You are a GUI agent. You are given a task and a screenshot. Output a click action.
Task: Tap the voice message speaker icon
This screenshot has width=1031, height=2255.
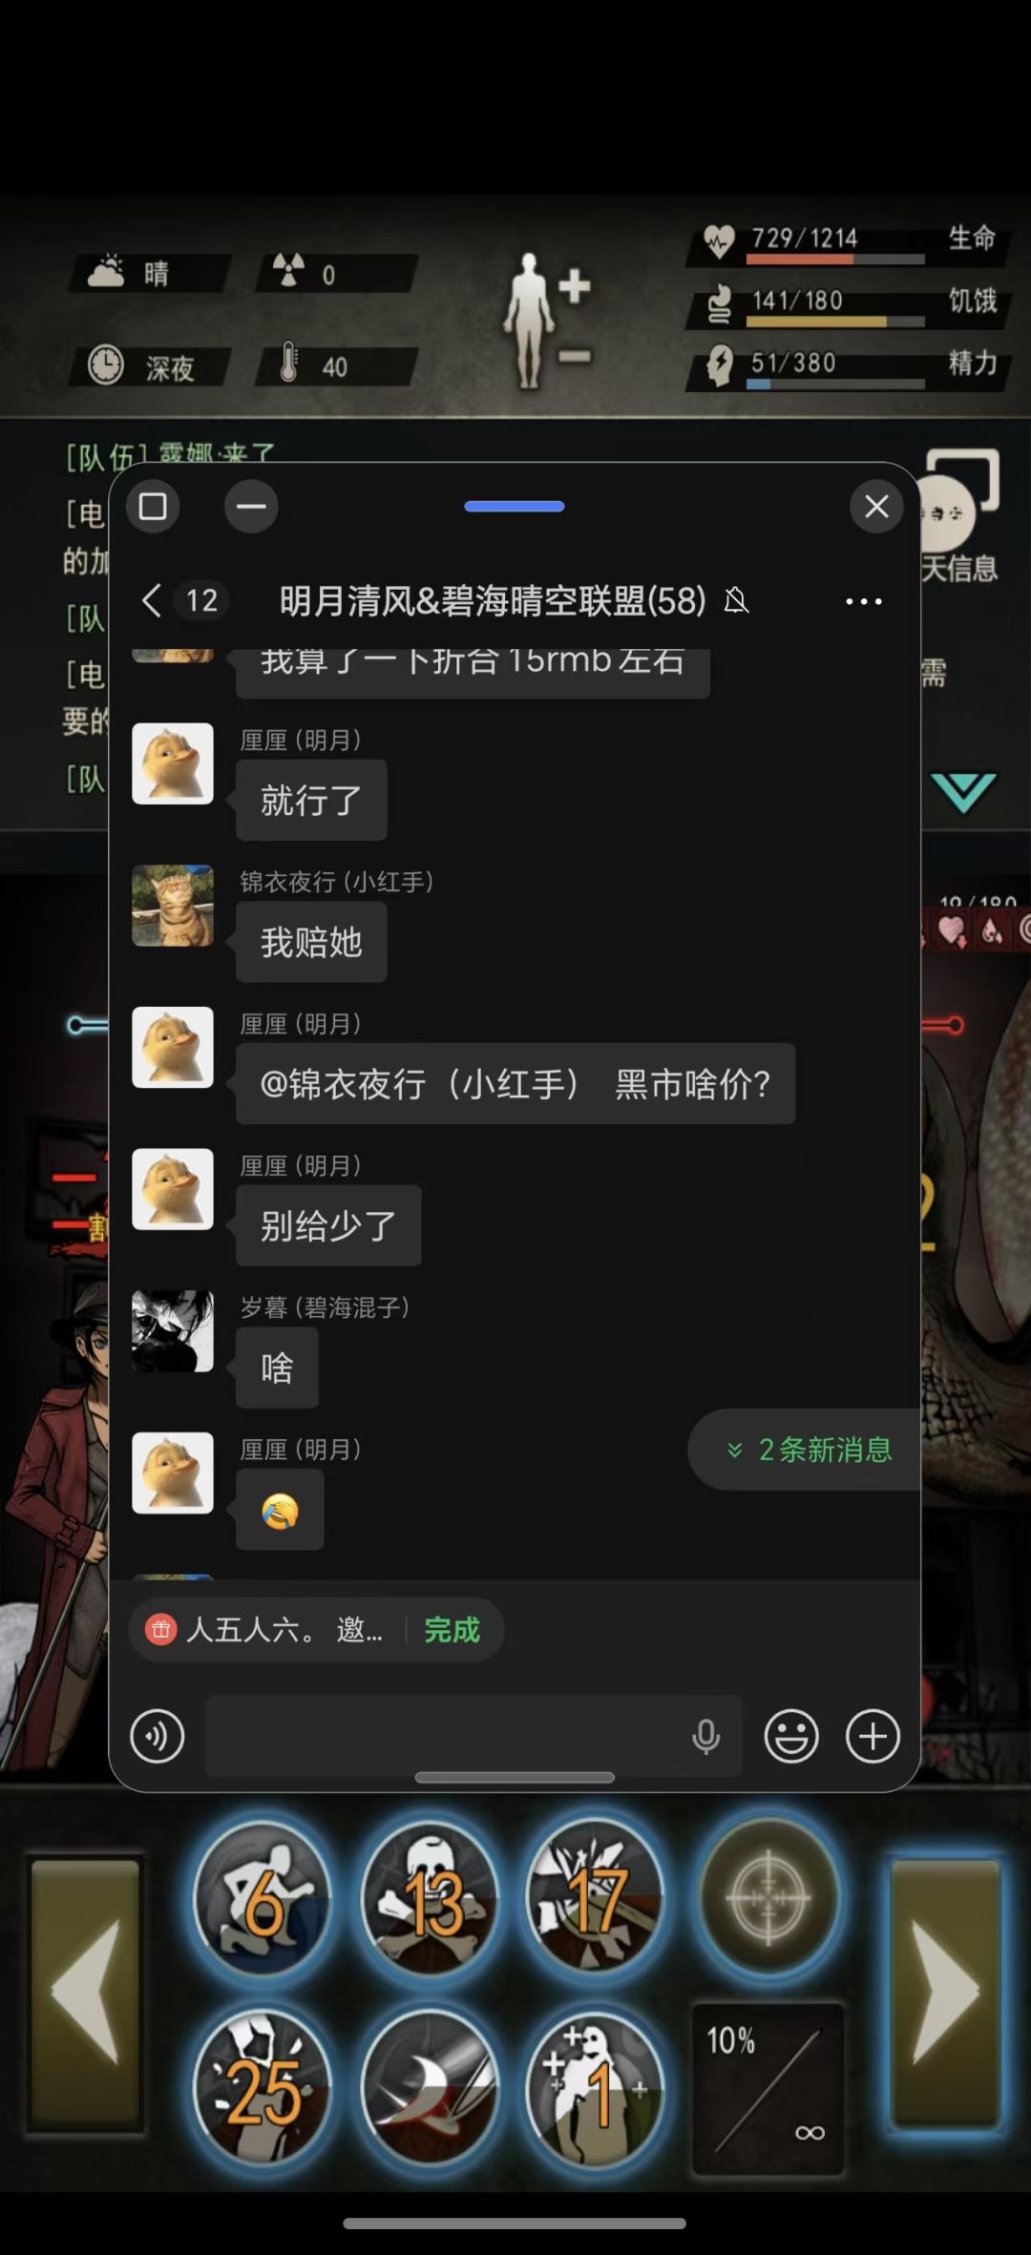(158, 1736)
